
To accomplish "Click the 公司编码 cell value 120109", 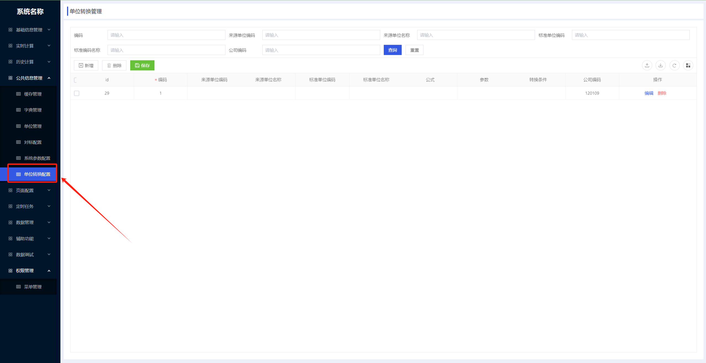I will [592, 93].
